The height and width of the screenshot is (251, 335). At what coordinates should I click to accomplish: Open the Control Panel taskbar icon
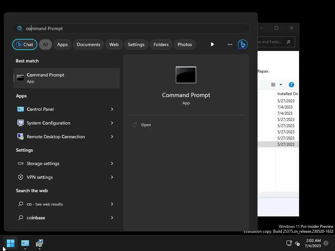[25, 243]
